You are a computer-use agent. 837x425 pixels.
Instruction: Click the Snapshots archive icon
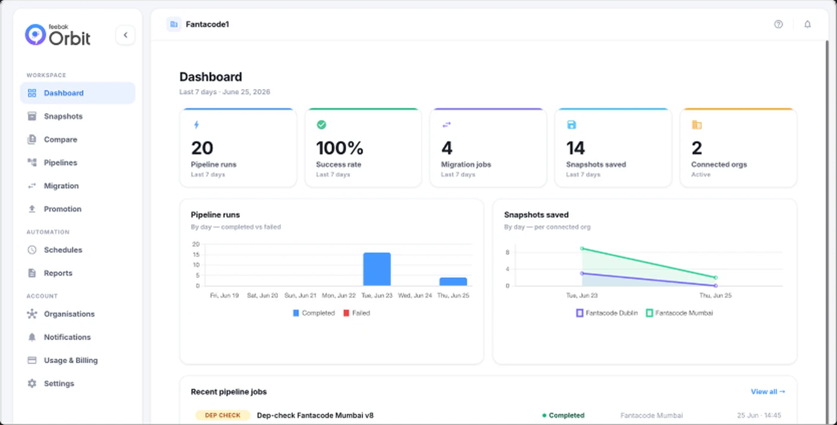point(32,117)
